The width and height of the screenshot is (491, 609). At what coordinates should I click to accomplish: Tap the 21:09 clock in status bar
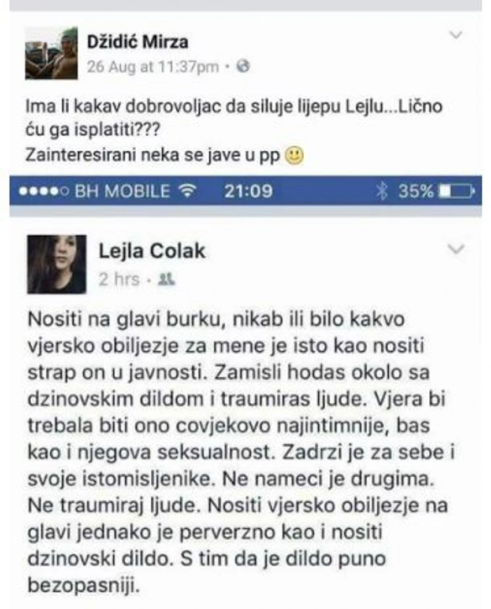[x=248, y=191]
